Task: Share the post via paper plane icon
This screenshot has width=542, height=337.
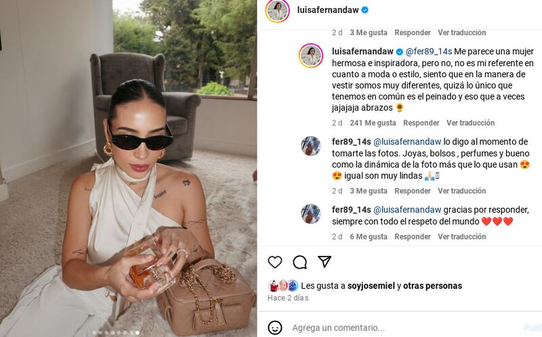Action: pyautogui.click(x=325, y=262)
